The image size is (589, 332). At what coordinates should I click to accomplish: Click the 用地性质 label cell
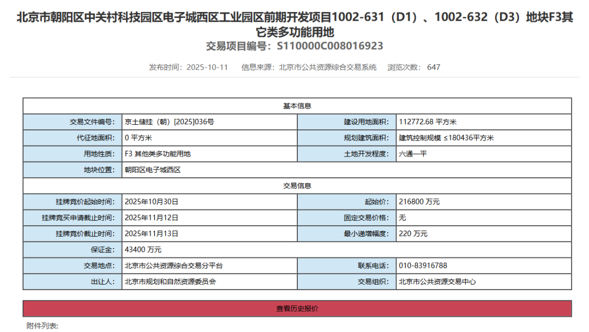pyautogui.click(x=73, y=154)
